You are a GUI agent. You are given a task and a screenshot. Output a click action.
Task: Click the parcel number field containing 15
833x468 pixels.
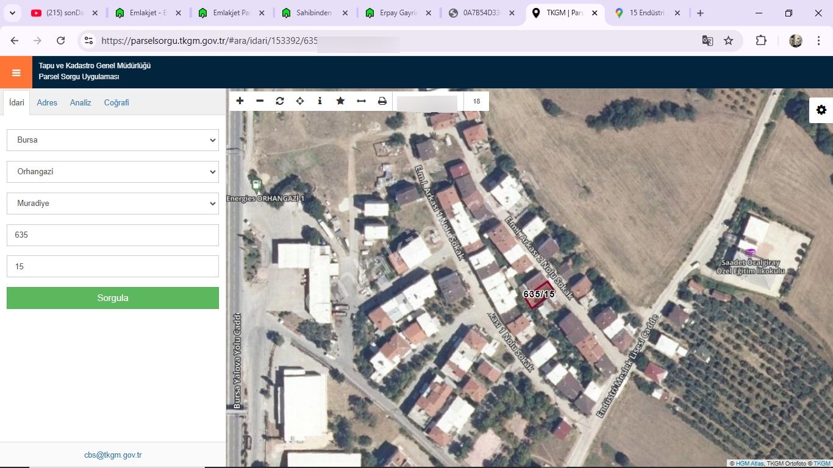click(113, 267)
